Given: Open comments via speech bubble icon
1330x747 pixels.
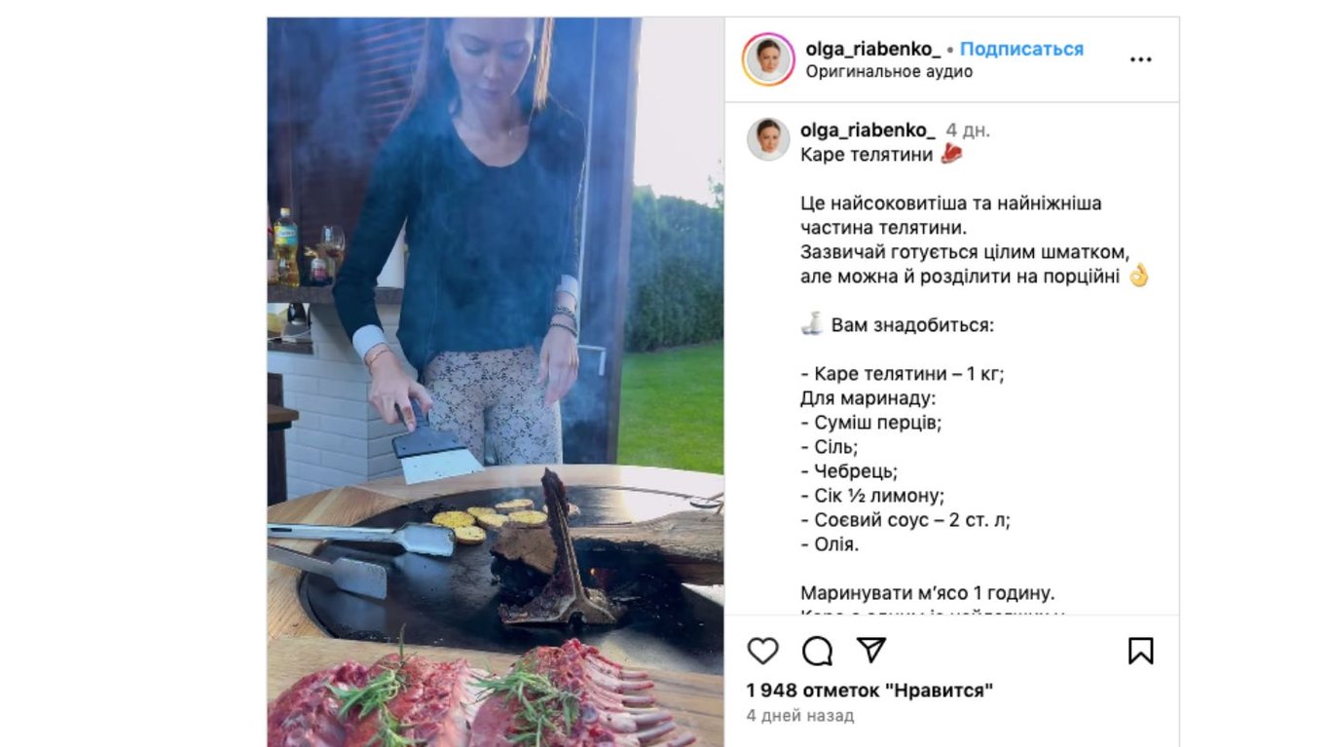Looking at the screenshot, I should [817, 651].
